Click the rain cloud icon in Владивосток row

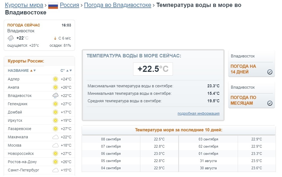(55, 96)
